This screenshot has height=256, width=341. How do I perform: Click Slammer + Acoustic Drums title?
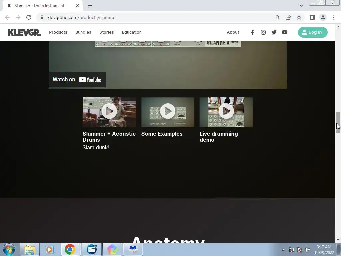[x=109, y=137]
